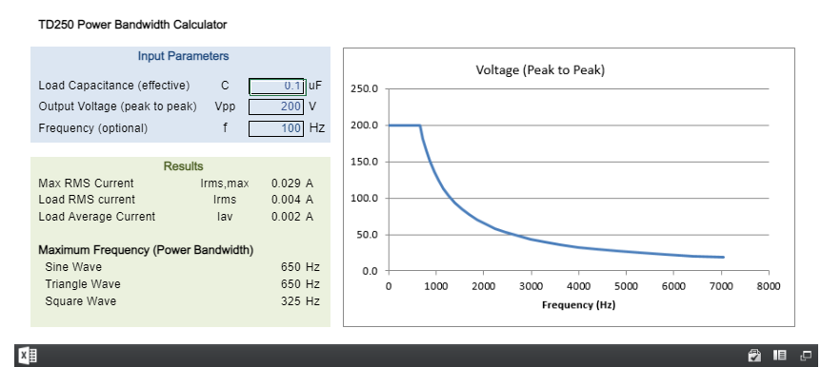
Task: Click the Results section header
Action: pyautogui.click(x=183, y=166)
